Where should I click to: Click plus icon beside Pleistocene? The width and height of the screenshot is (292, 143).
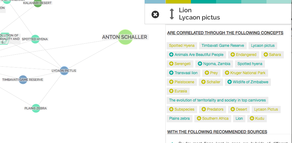(171, 82)
